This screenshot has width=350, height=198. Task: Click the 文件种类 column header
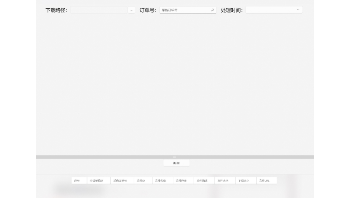pos(181,181)
